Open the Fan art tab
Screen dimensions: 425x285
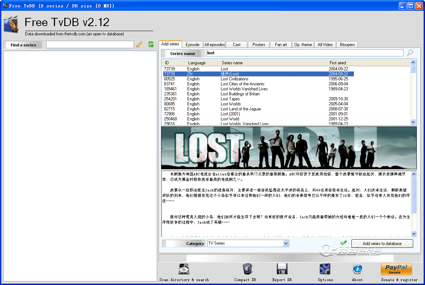pyautogui.click(x=281, y=45)
